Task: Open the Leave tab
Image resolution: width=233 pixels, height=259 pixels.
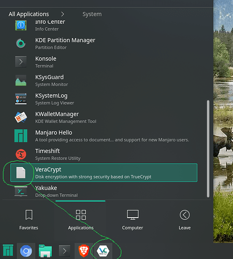Action: pyautogui.click(x=185, y=220)
